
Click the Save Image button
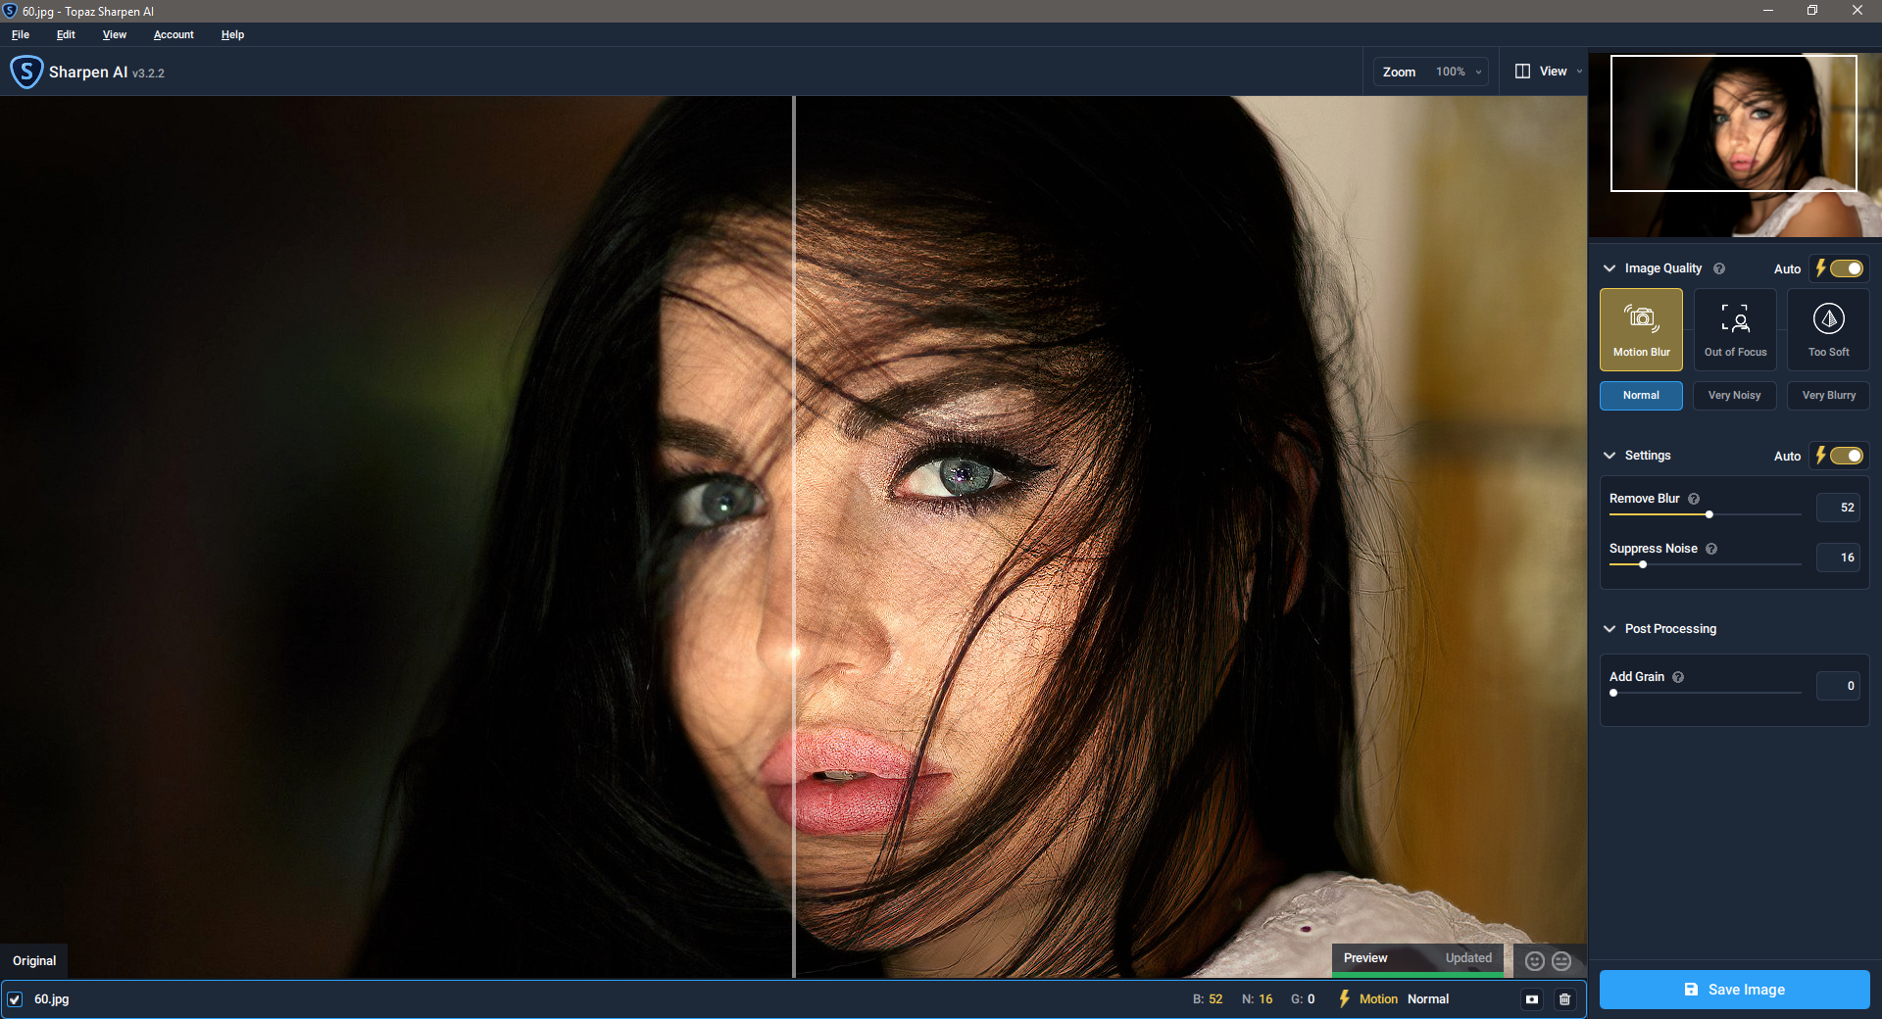pos(1734,990)
